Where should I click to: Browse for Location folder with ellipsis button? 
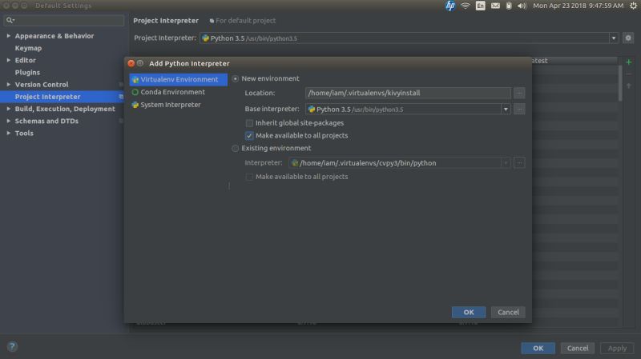click(x=519, y=93)
